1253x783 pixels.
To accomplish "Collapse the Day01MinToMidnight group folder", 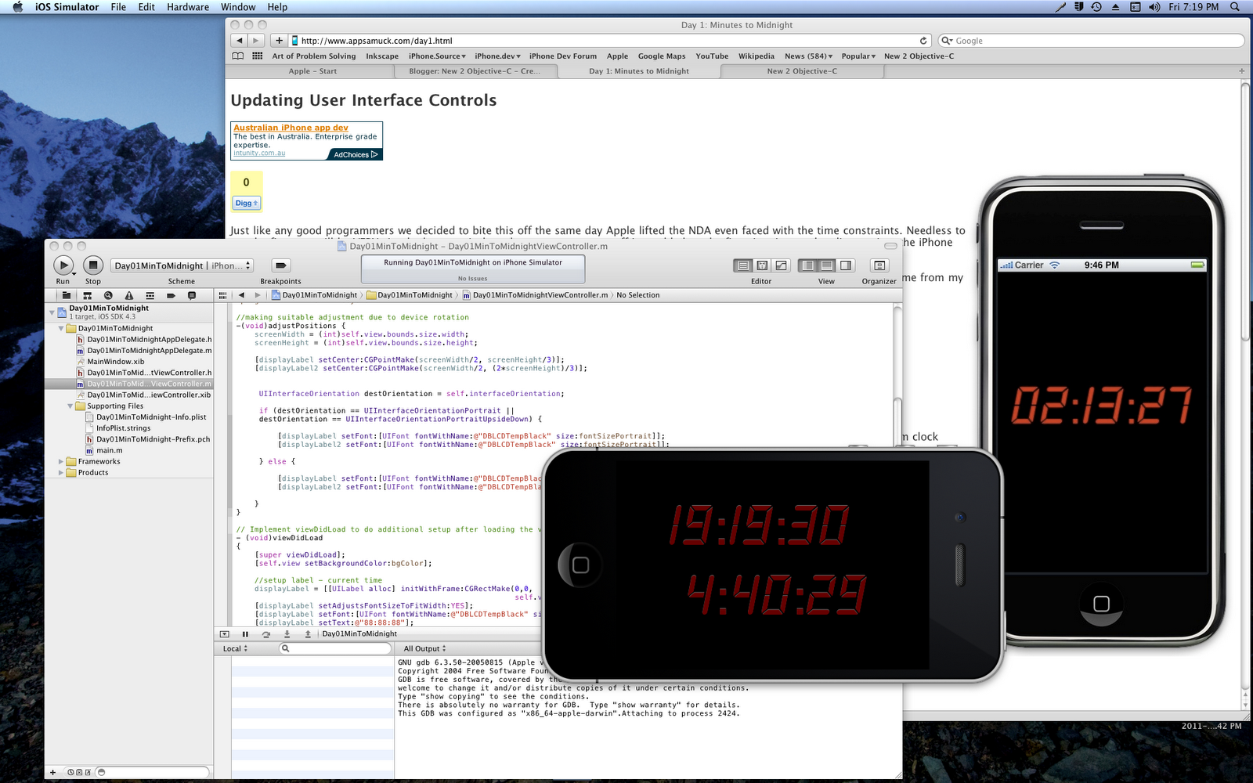I will (61, 328).
